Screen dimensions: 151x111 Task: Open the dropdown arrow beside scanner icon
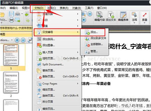click(x=22, y=14)
